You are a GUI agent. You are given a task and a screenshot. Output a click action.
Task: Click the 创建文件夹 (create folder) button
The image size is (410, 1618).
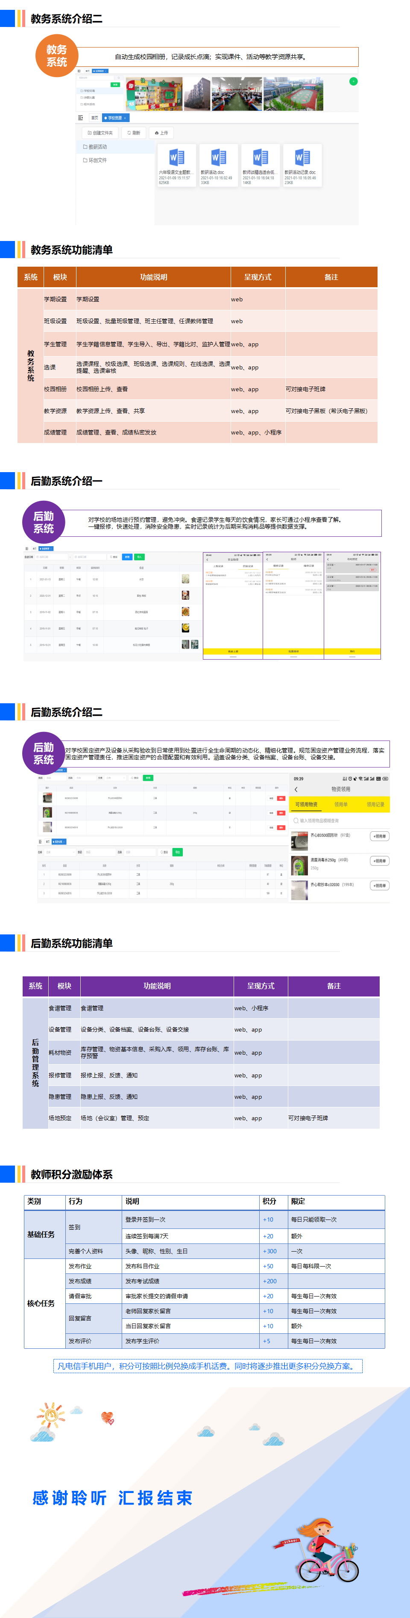coord(100,133)
